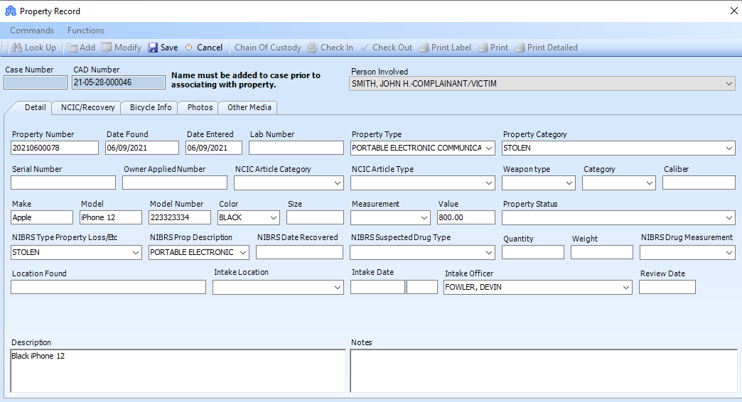Open Chain Of Custody
The width and height of the screenshot is (742, 402).
(268, 48)
